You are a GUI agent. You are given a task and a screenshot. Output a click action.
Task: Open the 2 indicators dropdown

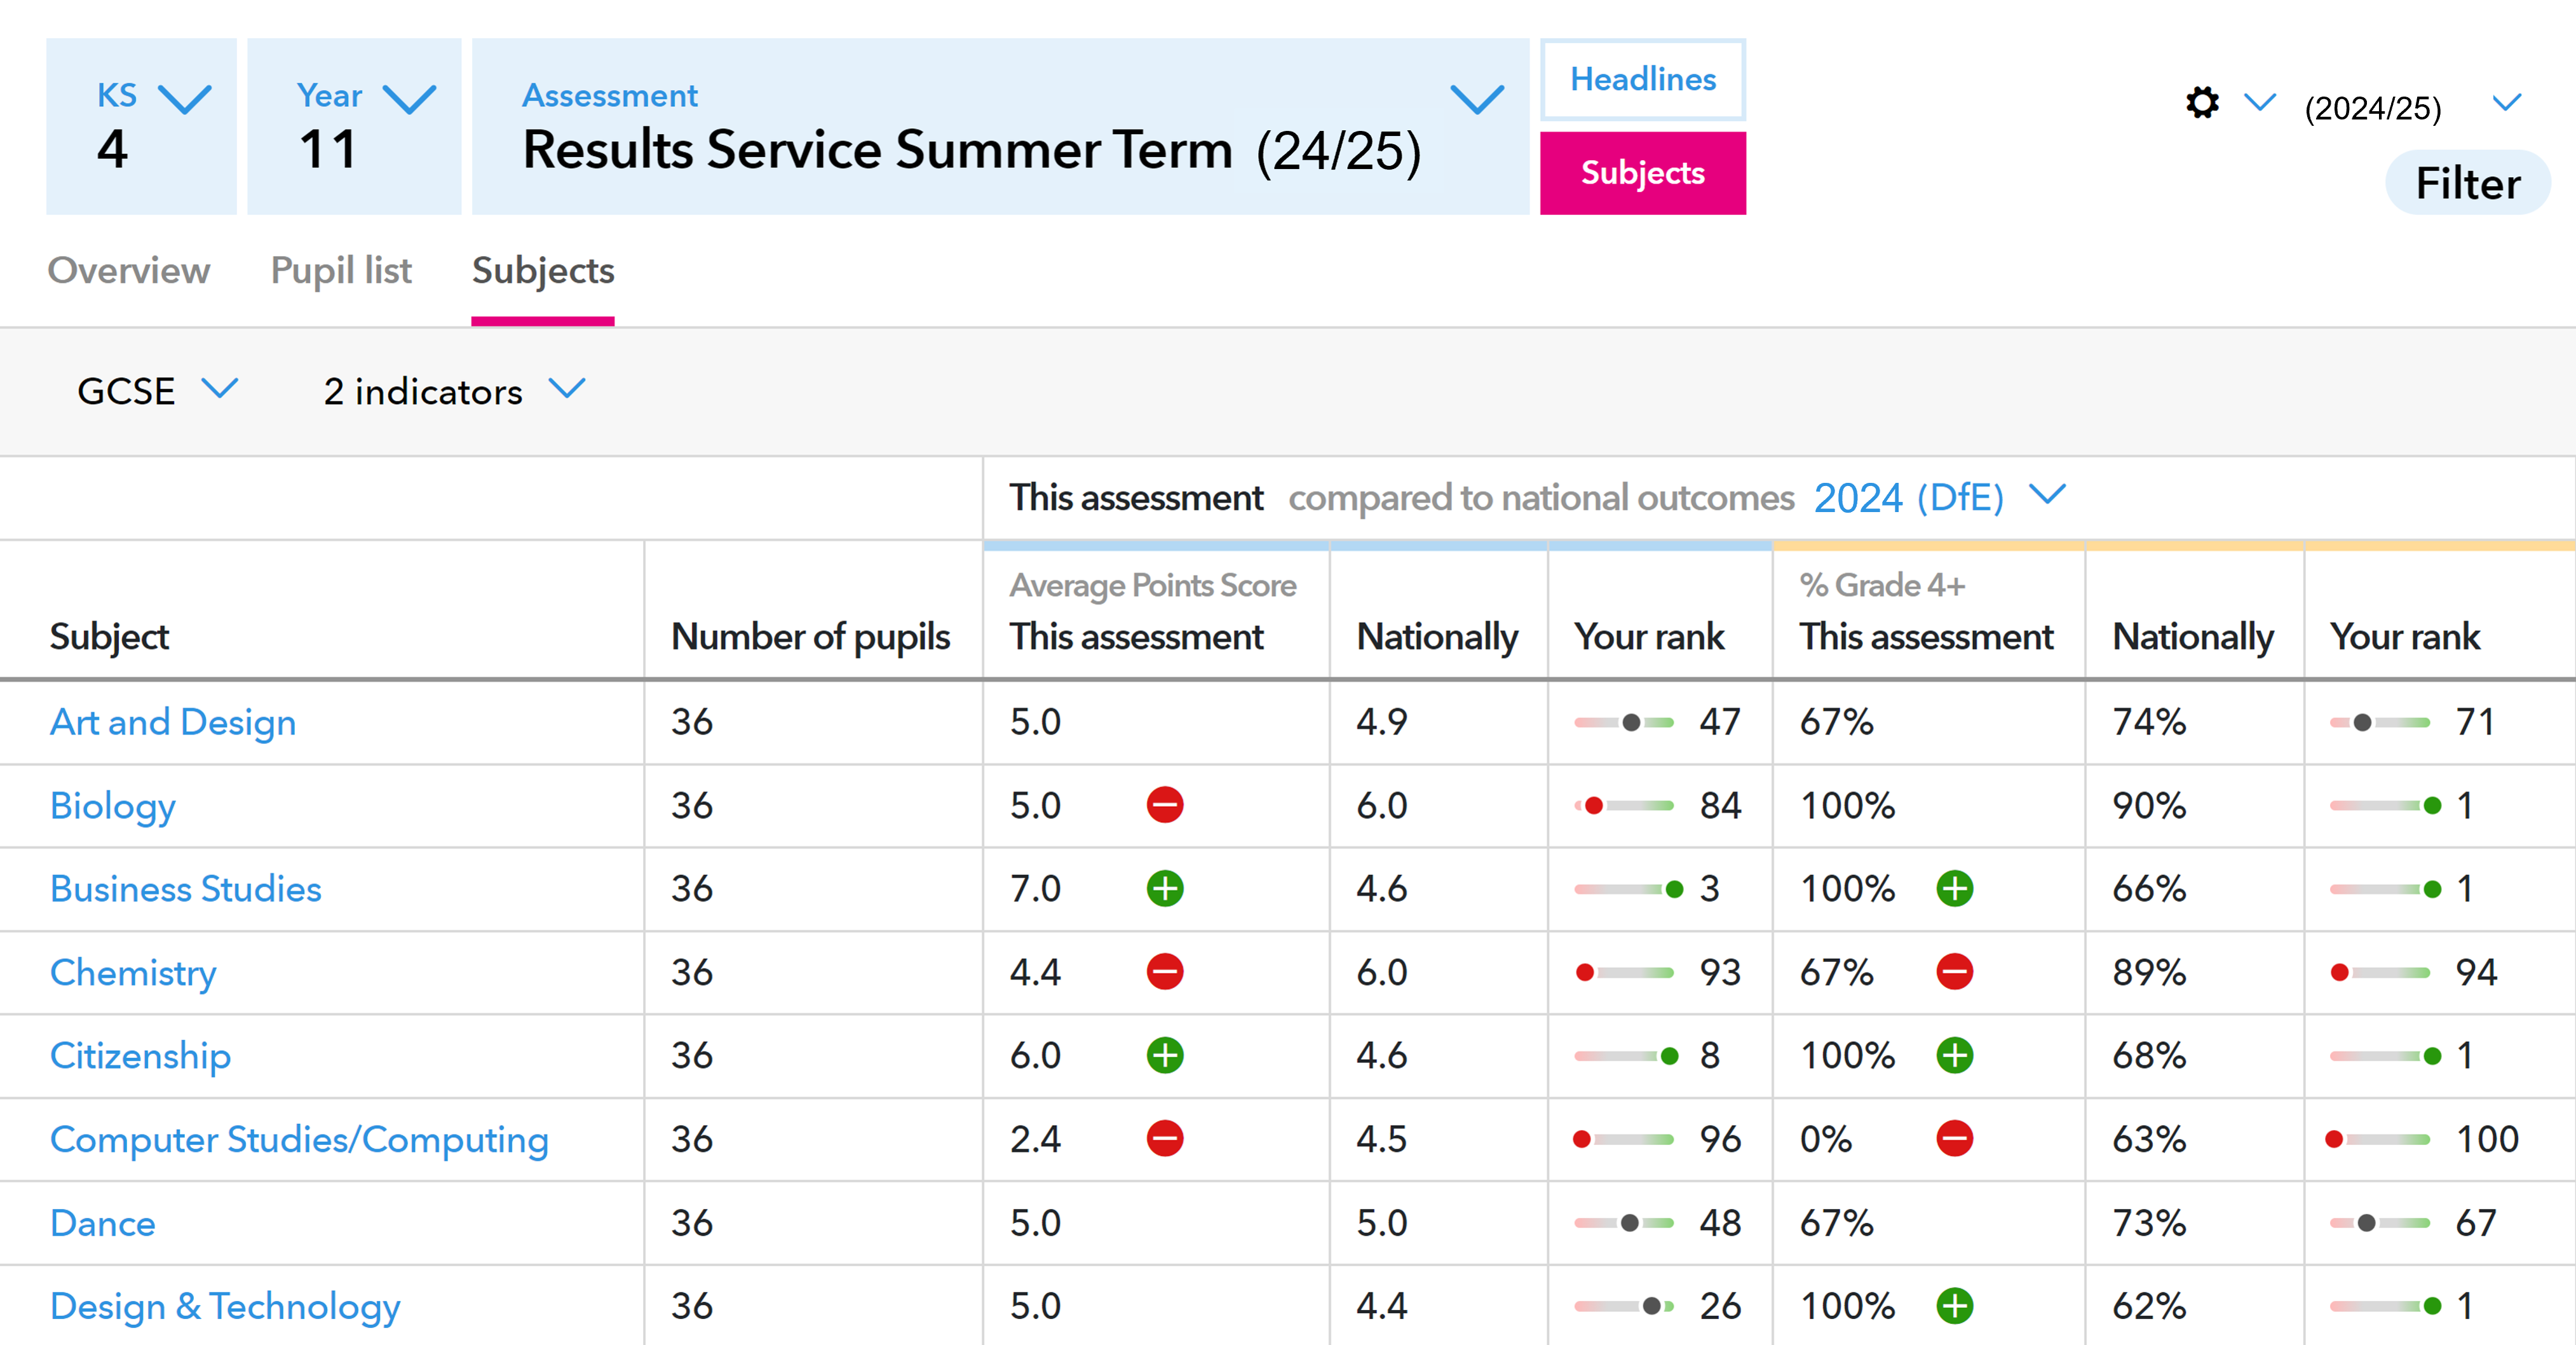454,390
